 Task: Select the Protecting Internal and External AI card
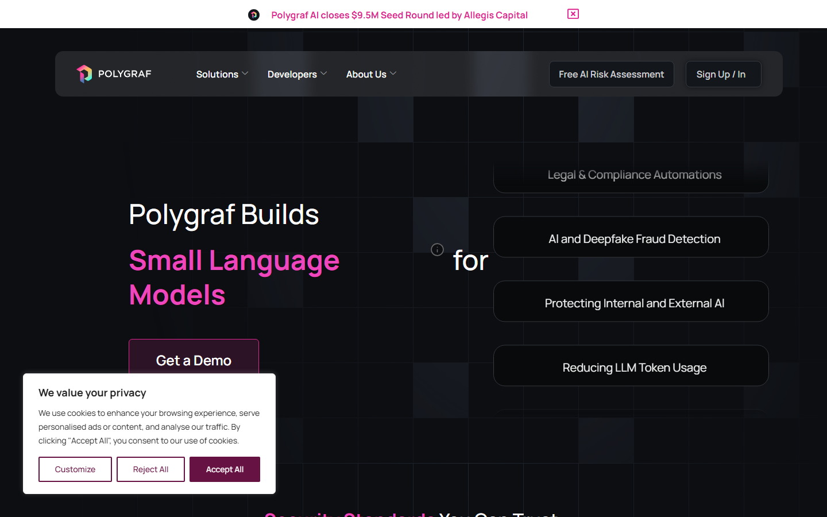631,303
